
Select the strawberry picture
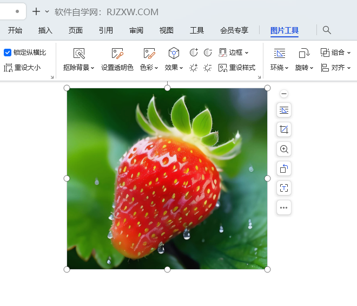click(x=167, y=179)
